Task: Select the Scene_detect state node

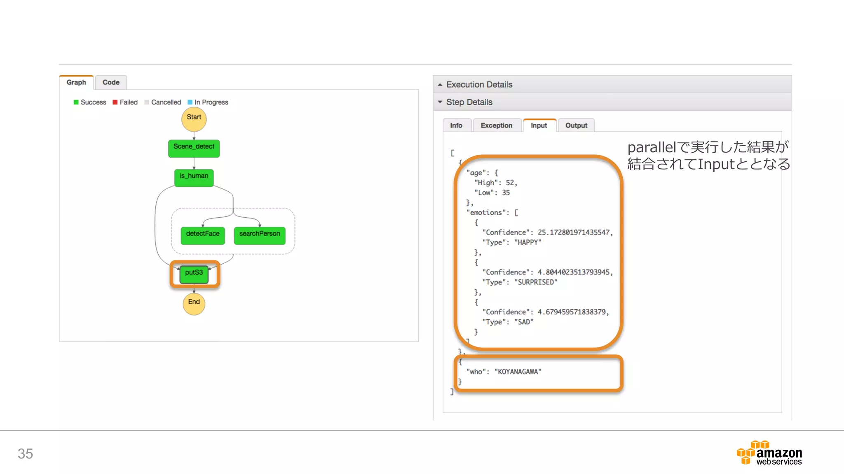Action: 194,148
